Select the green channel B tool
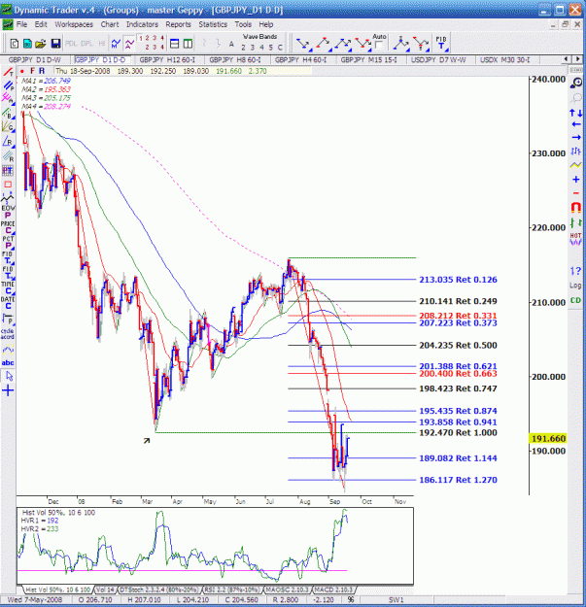This screenshot has height=607, width=586. click(x=8, y=114)
